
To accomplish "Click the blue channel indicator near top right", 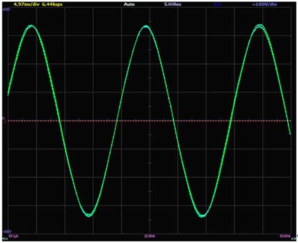I will (218, 4).
